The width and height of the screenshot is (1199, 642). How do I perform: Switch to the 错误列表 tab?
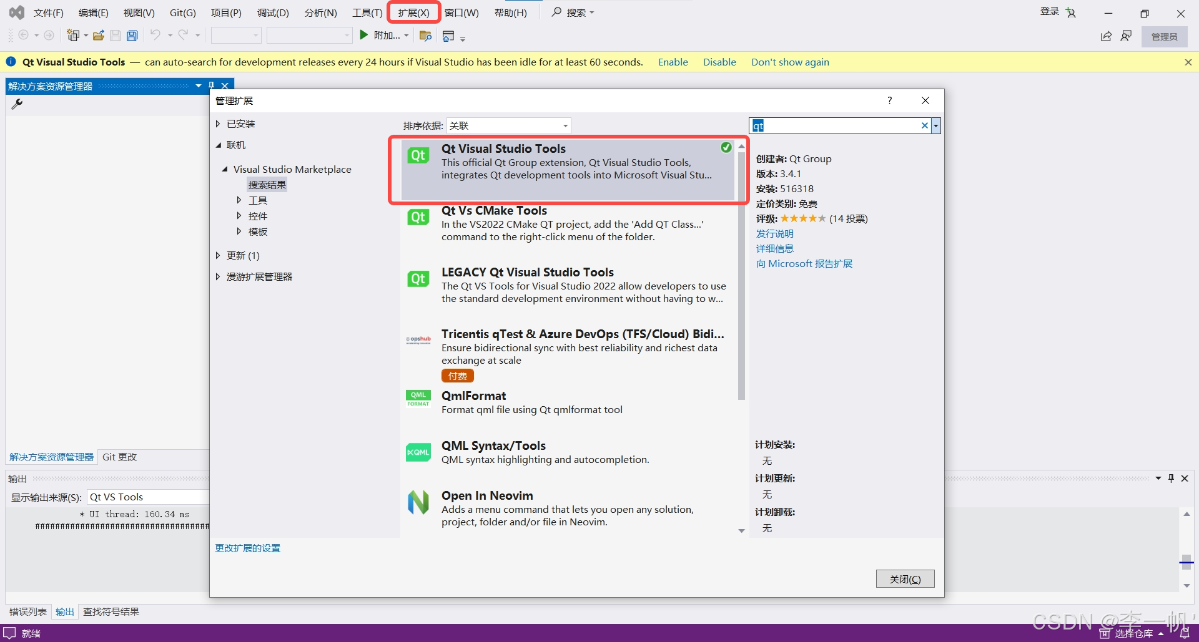click(x=28, y=611)
